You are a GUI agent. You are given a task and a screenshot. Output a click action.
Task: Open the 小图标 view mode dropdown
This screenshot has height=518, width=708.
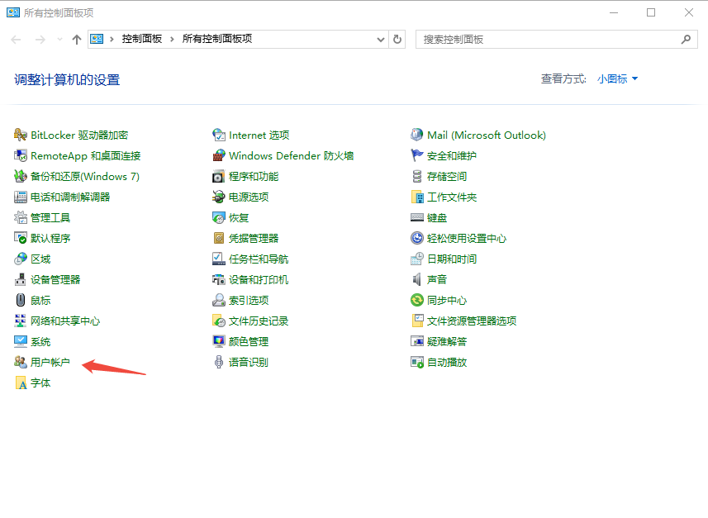pos(615,78)
